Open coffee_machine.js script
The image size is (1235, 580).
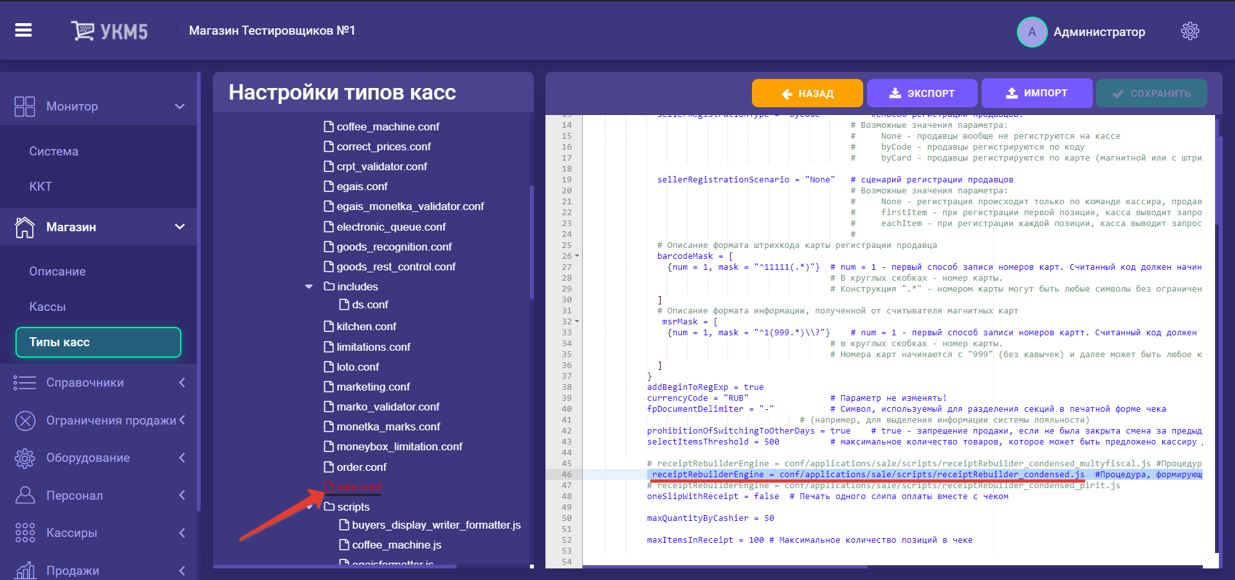[x=396, y=545]
